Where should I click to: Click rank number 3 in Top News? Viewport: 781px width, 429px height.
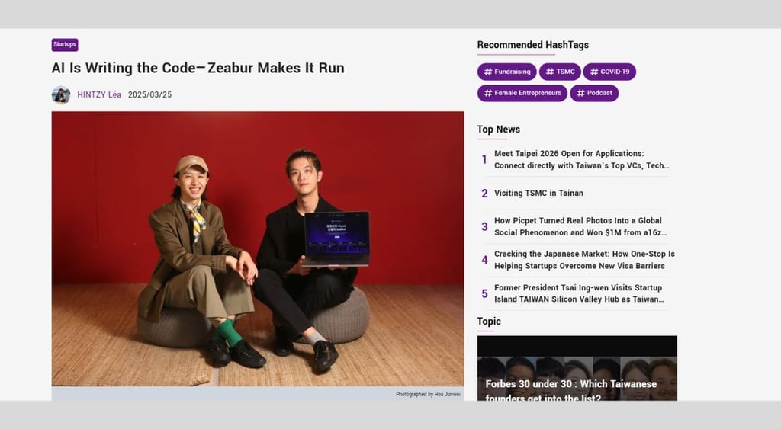point(484,226)
